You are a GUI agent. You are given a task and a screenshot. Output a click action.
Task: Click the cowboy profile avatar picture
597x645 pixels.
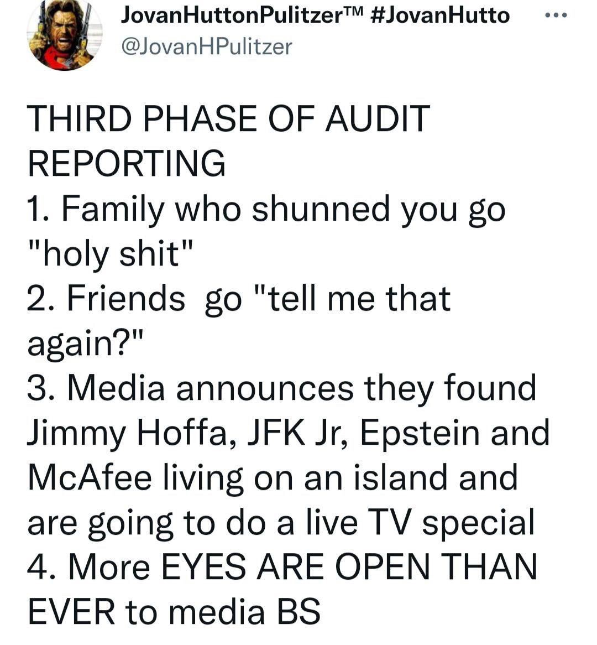coord(65,35)
